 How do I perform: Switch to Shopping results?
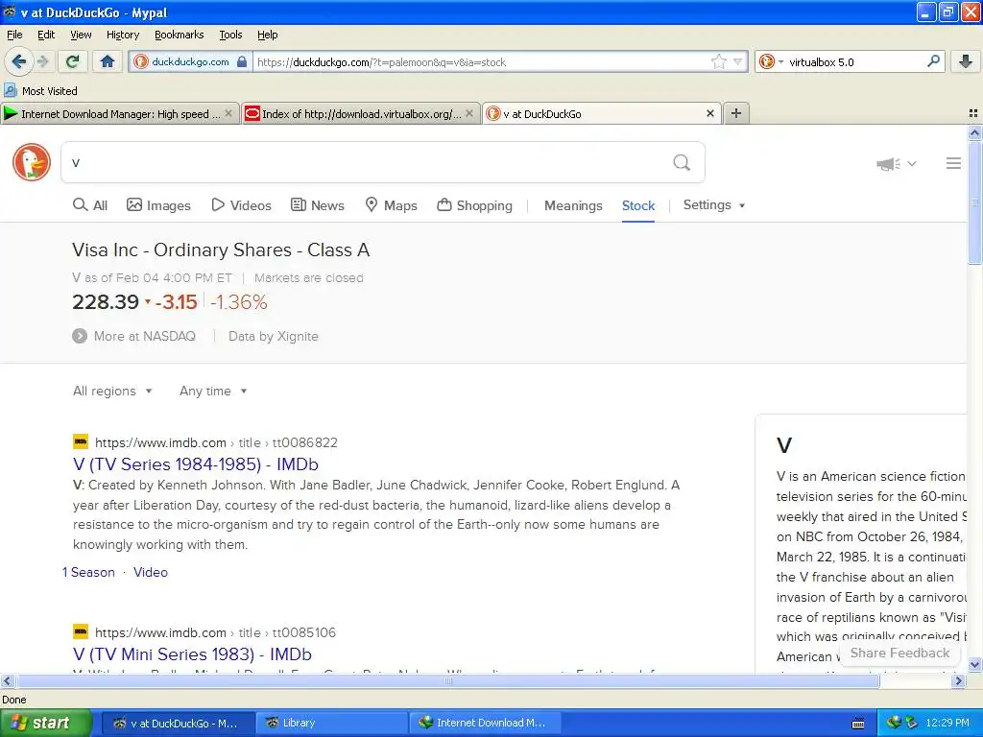click(x=474, y=205)
